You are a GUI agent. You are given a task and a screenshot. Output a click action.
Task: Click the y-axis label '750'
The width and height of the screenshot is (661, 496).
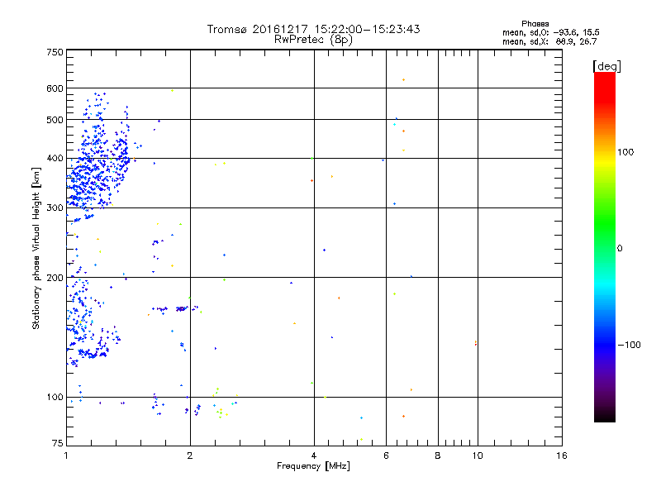pyautogui.click(x=55, y=52)
